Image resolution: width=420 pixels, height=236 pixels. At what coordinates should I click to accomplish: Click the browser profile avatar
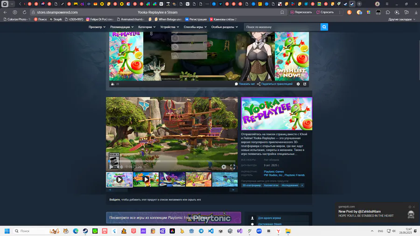point(378,4)
